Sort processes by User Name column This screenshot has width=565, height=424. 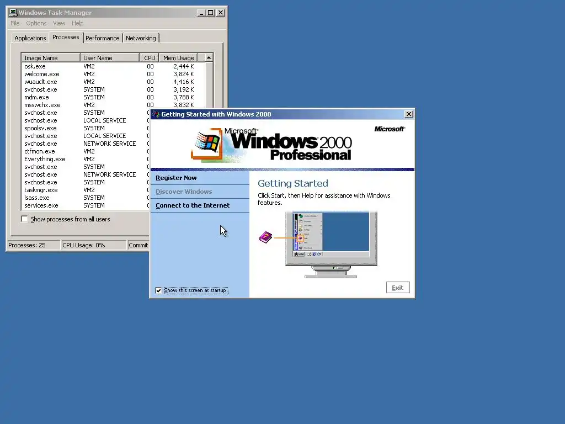[x=110, y=58]
